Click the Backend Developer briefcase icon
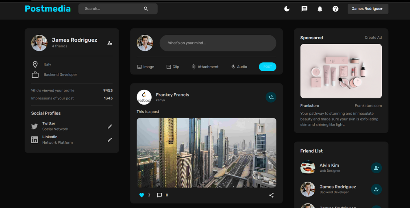The width and height of the screenshot is (410, 208). point(35,75)
